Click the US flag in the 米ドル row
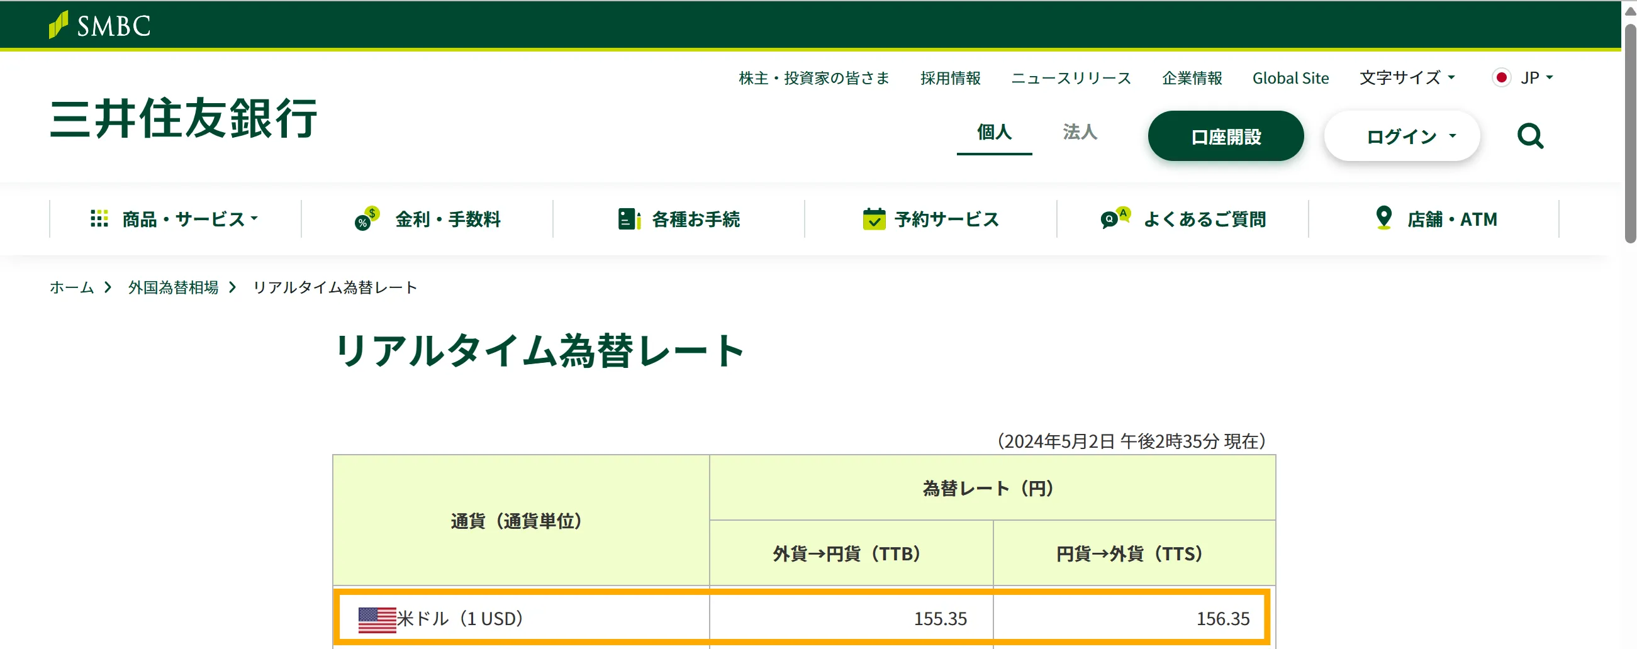This screenshot has width=1637, height=649. pos(377,620)
